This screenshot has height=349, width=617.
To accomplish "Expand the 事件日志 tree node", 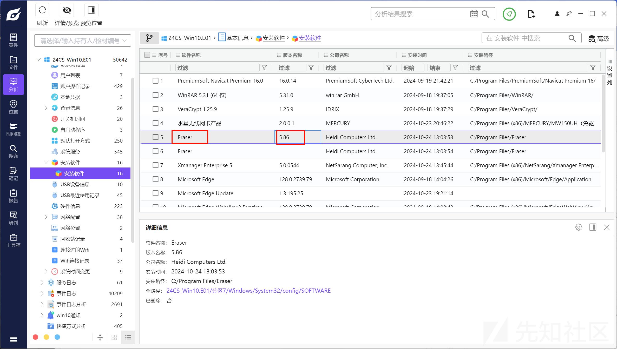I will point(42,293).
